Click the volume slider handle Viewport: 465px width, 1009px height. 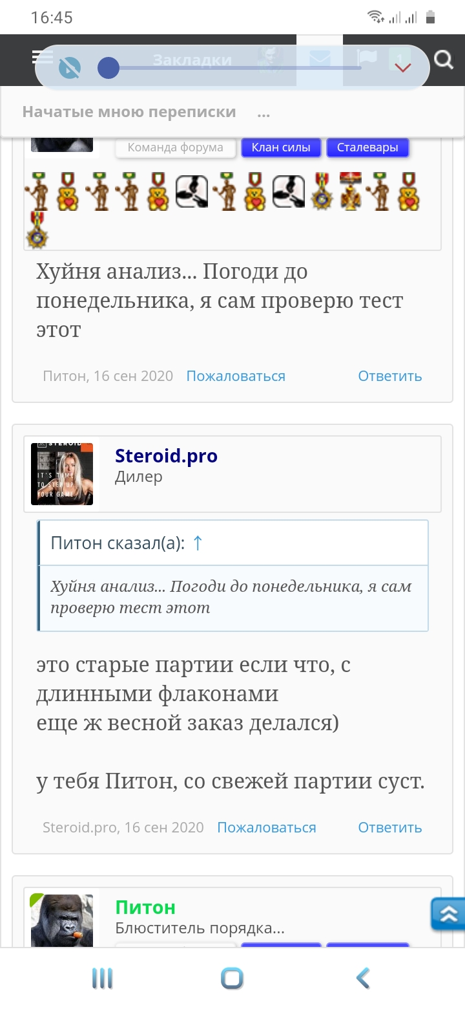tap(108, 67)
